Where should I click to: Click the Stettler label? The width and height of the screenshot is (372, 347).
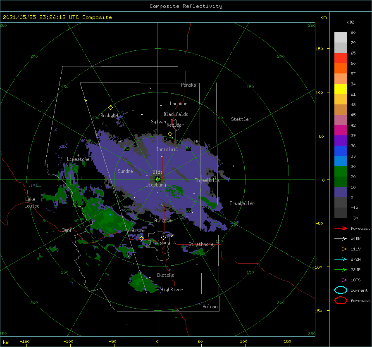click(241, 119)
